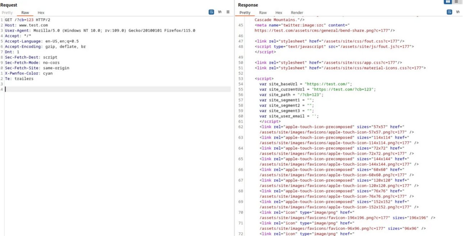Click the 'var site_path' line
This screenshot has width=467, height=236.
[x=291, y=95]
